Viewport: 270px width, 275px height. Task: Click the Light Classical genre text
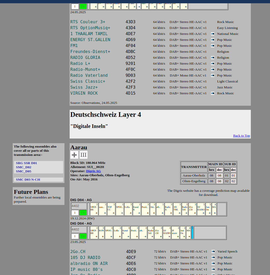[x=228, y=81]
